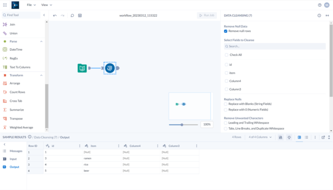Uncheck Remove null rows

pos(226,31)
